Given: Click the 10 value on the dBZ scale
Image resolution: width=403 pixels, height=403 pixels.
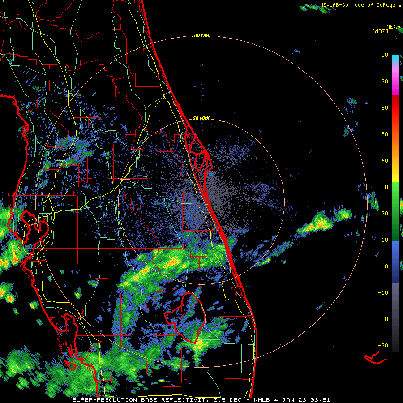Looking at the screenshot, I should click(385, 240).
